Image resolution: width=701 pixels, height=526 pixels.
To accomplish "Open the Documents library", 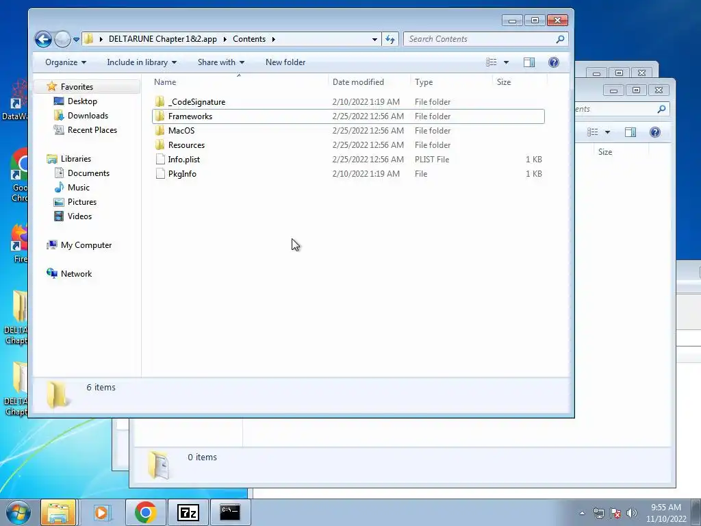I will coord(88,173).
